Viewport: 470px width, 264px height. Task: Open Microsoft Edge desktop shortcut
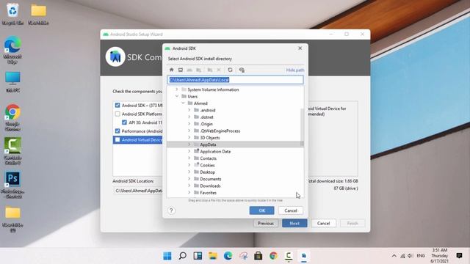coord(12,50)
